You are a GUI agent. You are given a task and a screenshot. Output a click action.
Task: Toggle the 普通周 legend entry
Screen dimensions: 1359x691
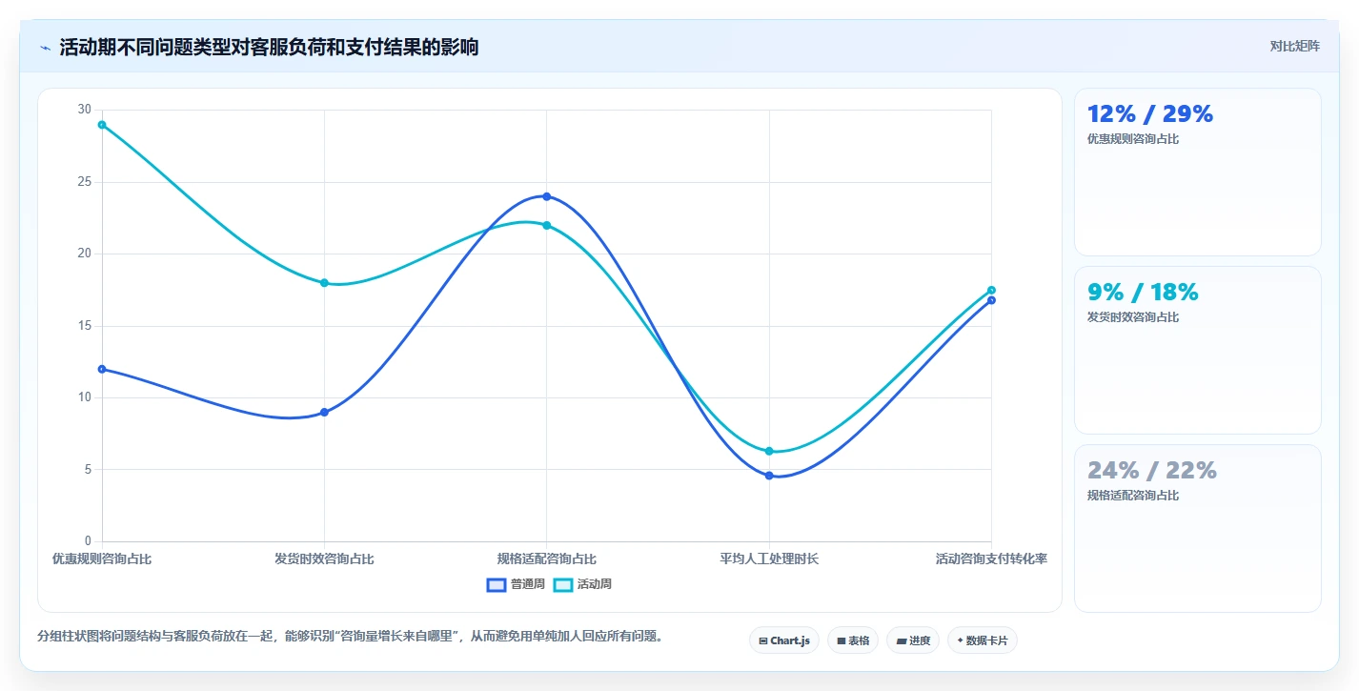[516, 584]
